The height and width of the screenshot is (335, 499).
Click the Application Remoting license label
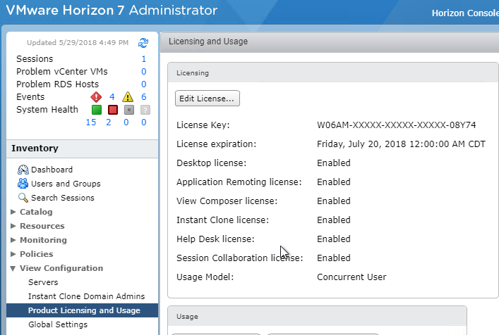pos(239,182)
